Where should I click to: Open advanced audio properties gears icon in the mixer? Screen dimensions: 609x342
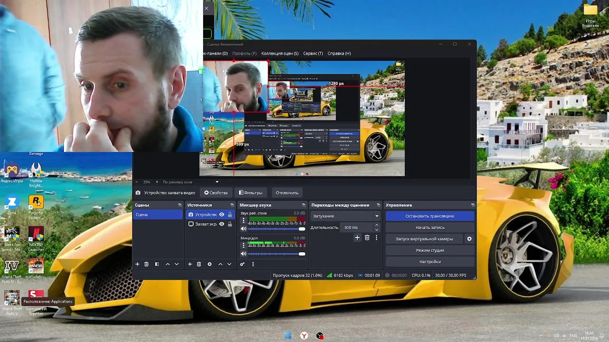click(242, 264)
